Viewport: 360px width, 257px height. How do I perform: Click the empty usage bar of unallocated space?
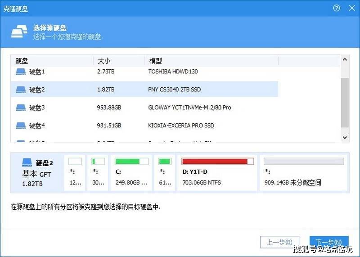click(x=304, y=162)
